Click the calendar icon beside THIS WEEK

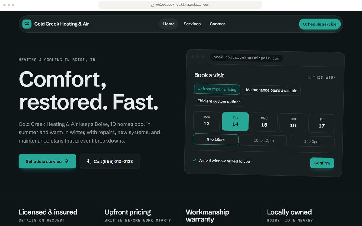(309, 77)
